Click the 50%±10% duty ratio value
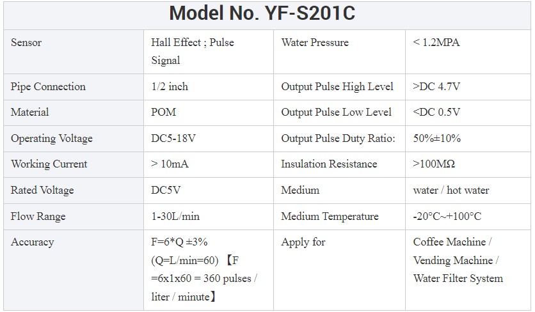The height and width of the screenshot is (312, 535). tap(436, 139)
